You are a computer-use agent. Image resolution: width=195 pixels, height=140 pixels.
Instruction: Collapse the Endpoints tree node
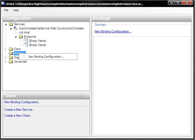[16, 37]
